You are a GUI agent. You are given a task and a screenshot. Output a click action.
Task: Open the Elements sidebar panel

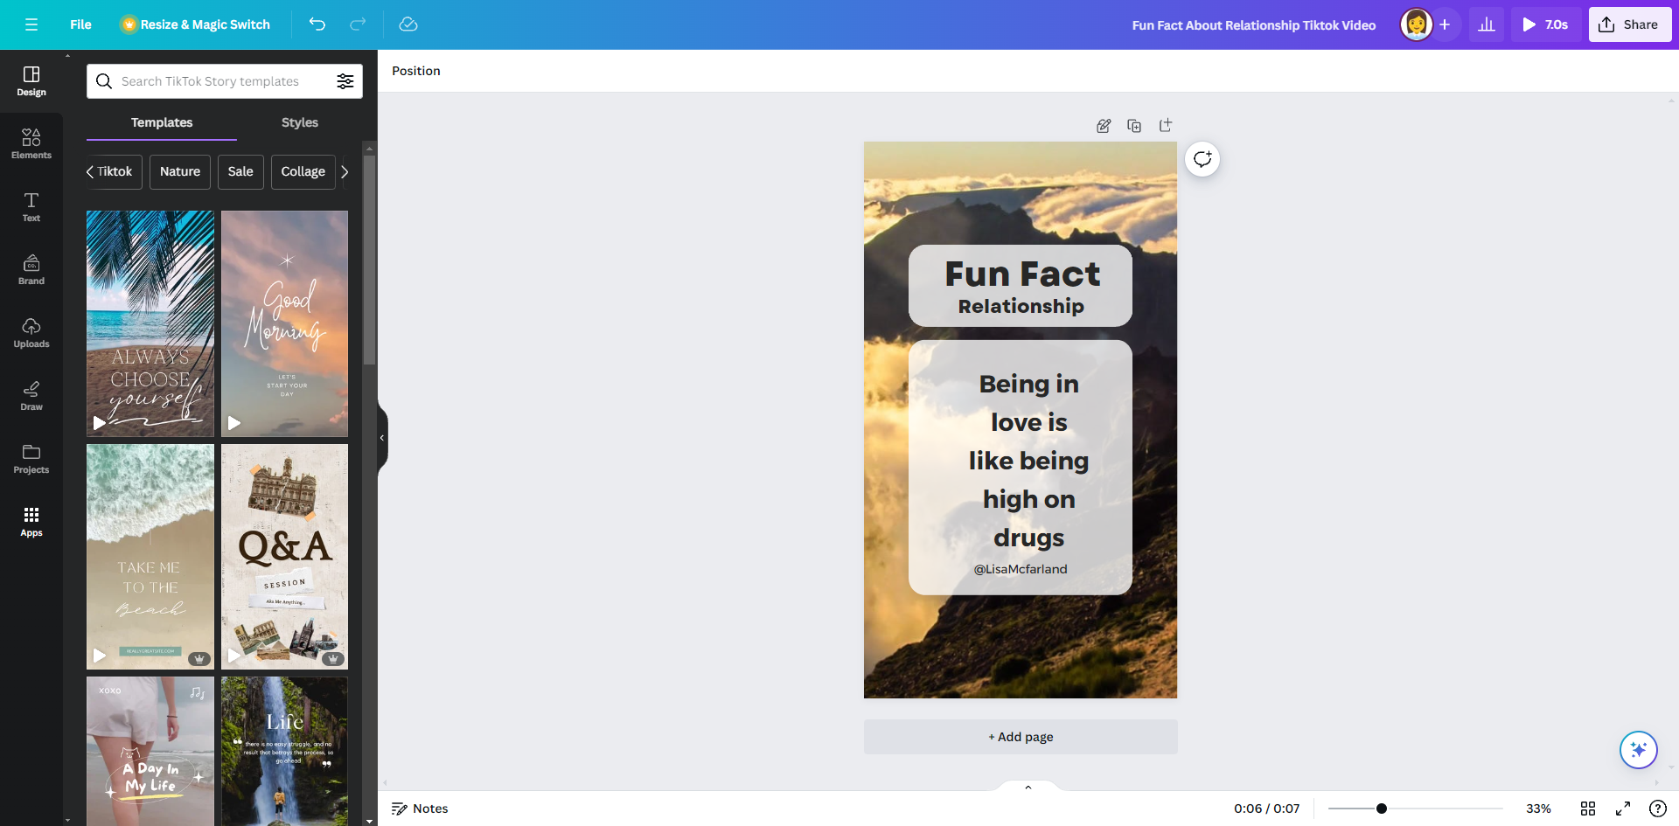pos(31,144)
